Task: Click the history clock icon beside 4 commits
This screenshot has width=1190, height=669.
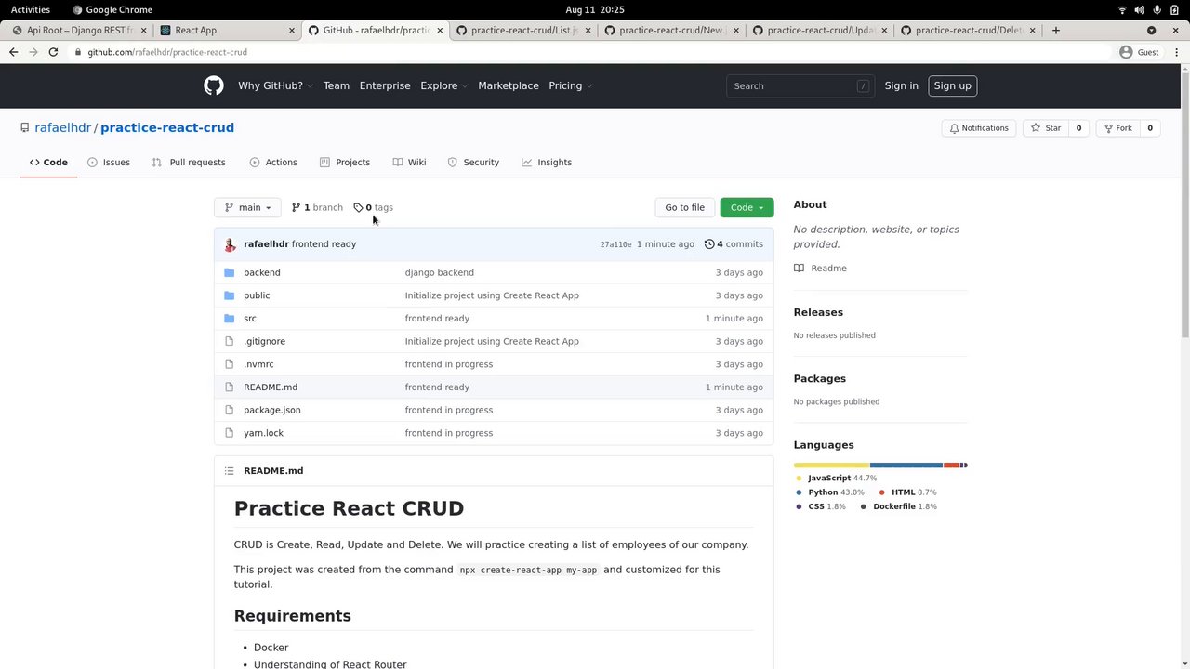Action: point(709,244)
